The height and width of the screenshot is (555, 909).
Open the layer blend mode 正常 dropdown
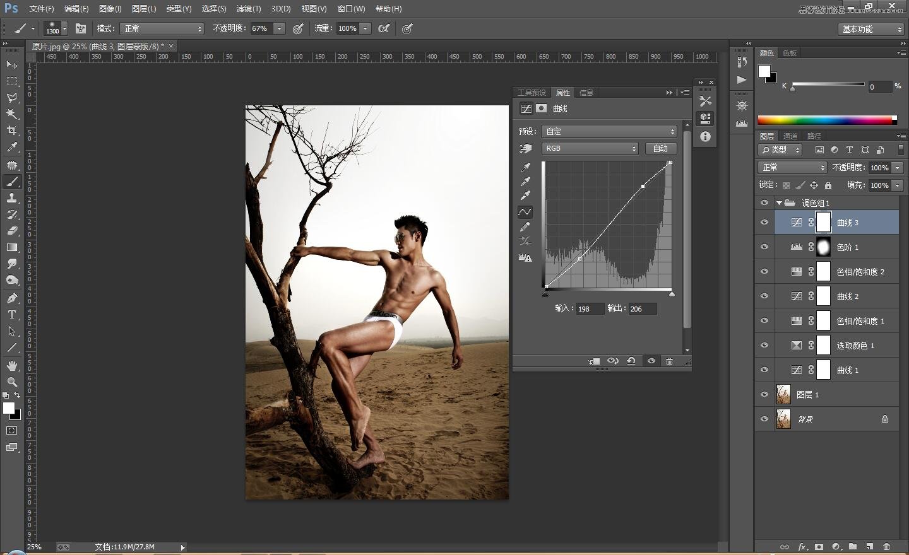(x=792, y=167)
